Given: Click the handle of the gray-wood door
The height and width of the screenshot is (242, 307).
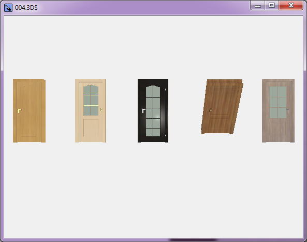Looking at the screenshot, I should coord(288,111).
